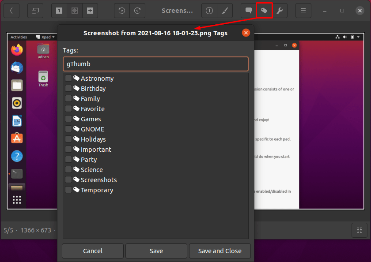This screenshot has width=371, height=262.
Task: Open tools wrench menu
Action: [x=280, y=11]
